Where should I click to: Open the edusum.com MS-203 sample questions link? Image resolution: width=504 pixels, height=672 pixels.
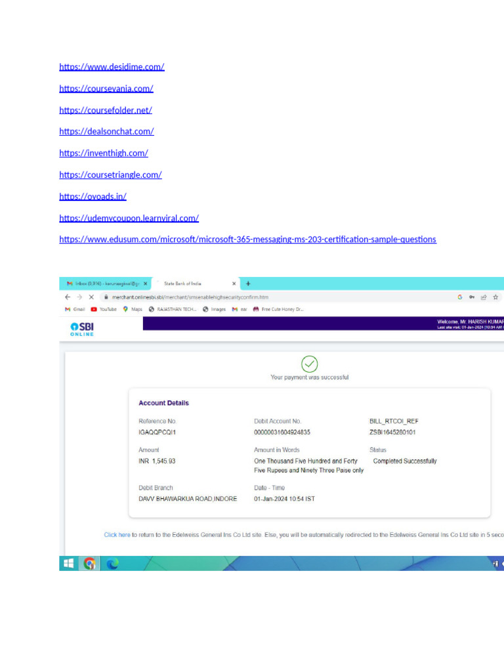point(247,239)
